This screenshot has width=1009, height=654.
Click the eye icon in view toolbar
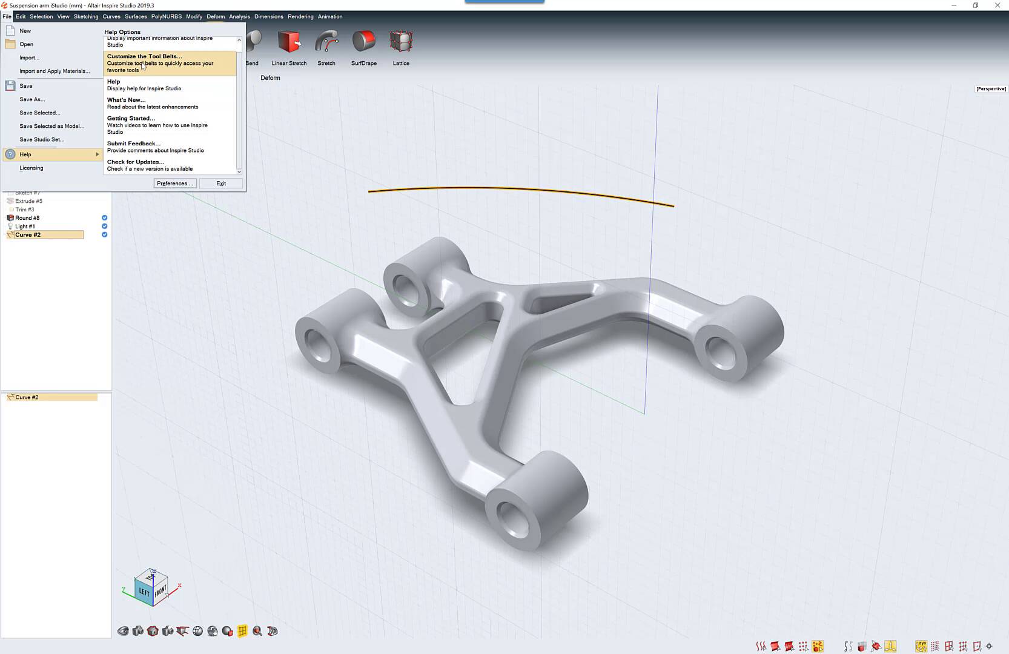123,631
